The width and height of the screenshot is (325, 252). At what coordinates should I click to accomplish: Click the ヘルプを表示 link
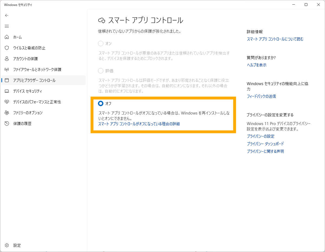point(257,65)
